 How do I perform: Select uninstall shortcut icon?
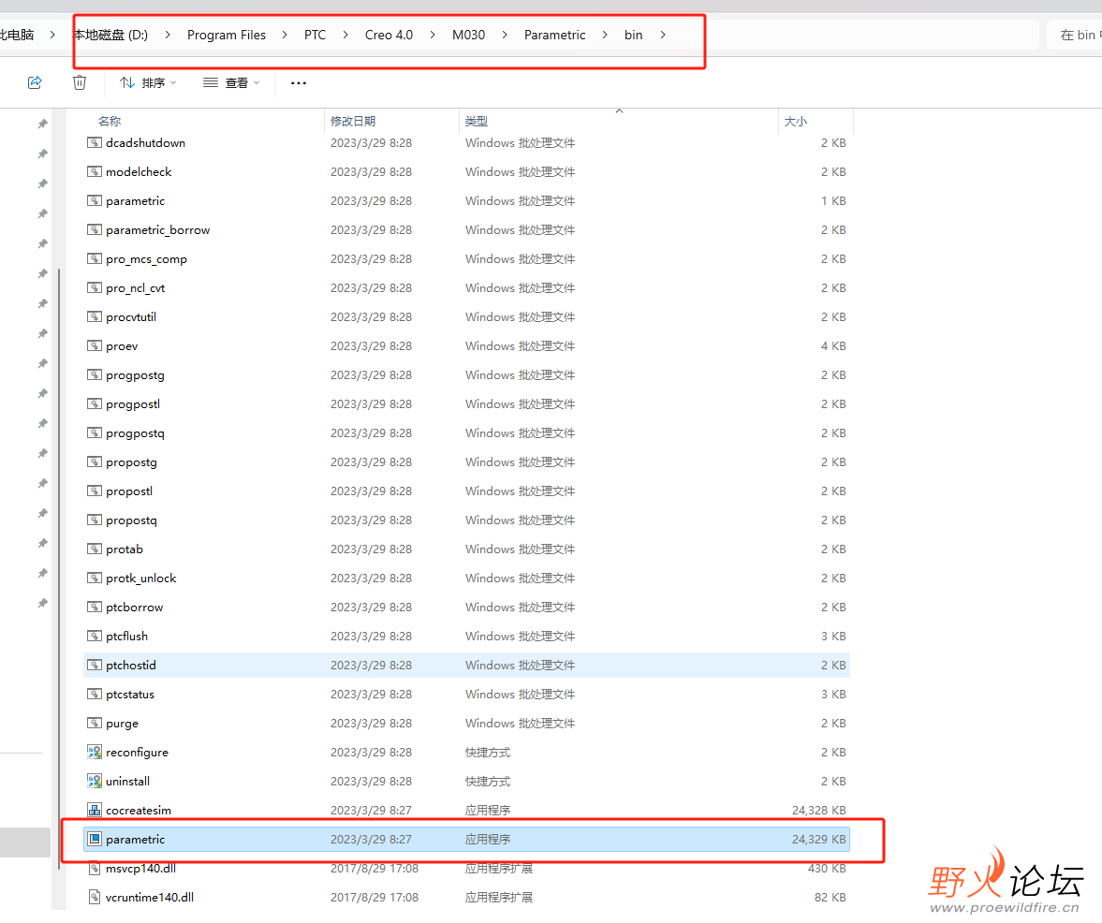coord(95,781)
